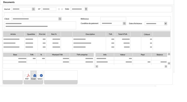
Task: Click the Base column header
Action: point(15,55)
